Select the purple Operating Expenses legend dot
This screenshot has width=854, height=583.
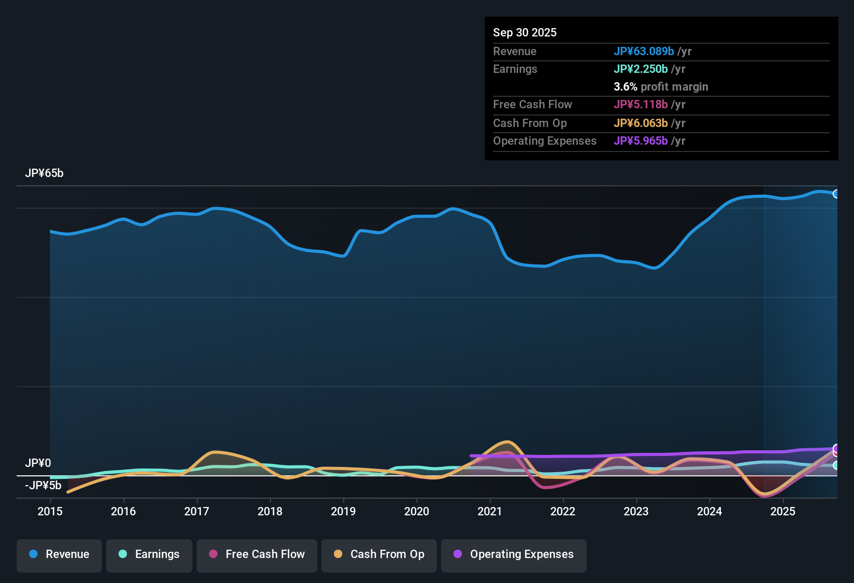458,554
